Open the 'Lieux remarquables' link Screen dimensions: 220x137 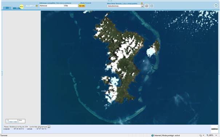click(x=130, y=4)
